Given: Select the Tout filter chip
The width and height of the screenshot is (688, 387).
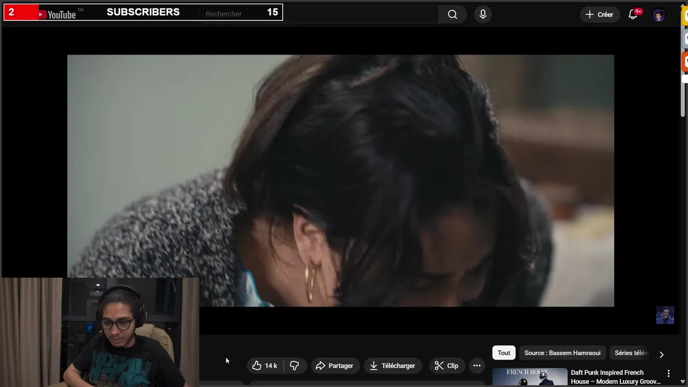Looking at the screenshot, I should pos(504,353).
